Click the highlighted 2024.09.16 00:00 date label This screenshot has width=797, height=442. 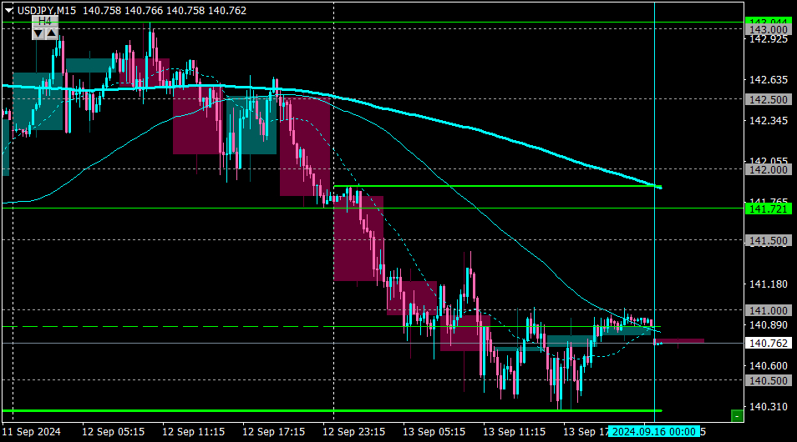[x=653, y=431]
